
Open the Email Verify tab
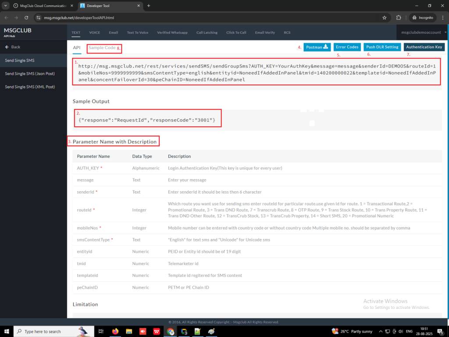265,32
